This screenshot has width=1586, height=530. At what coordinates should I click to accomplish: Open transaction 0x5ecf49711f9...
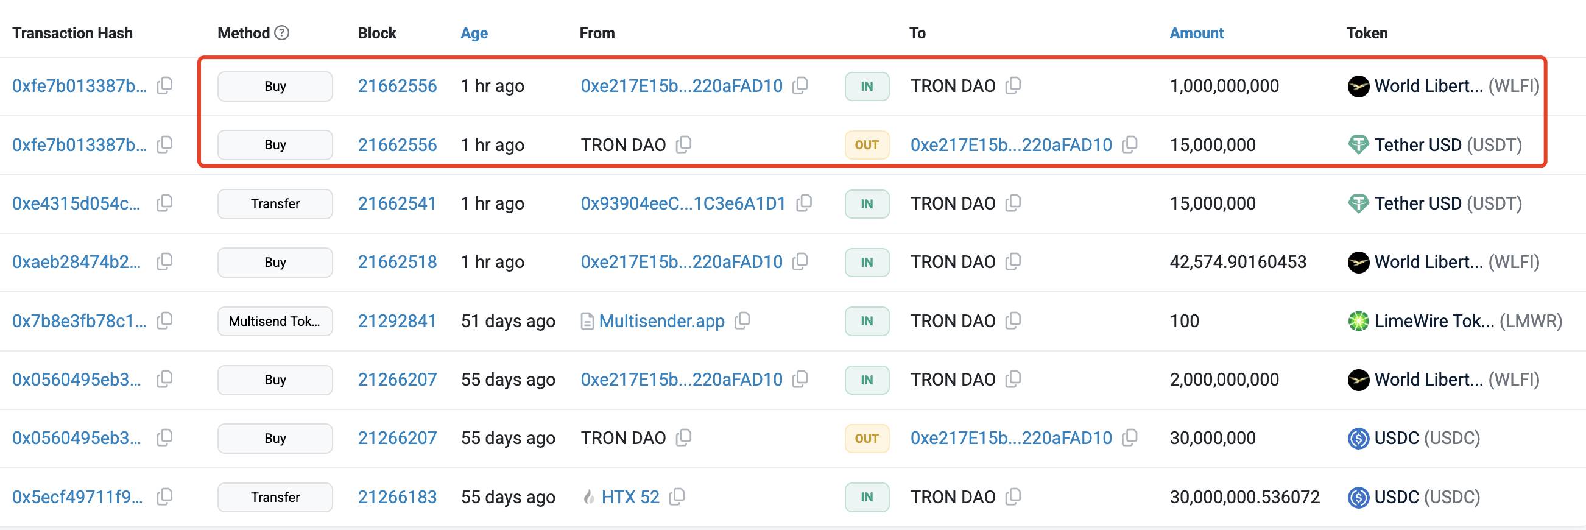(x=77, y=496)
